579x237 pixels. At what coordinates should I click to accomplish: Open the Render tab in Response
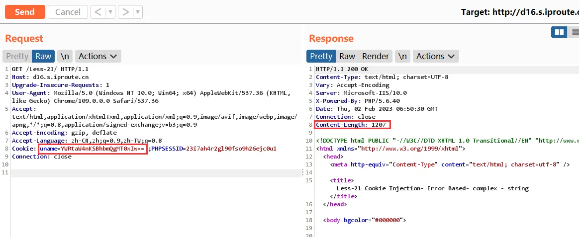pos(376,56)
